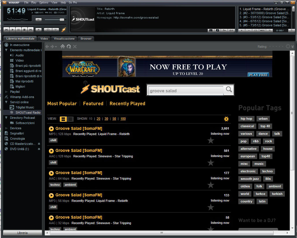Image resolution: width=297 pixels, height=238 pixels.
Task: Select In esecuzione in the library tree
Action: click(x=20, y=45)
